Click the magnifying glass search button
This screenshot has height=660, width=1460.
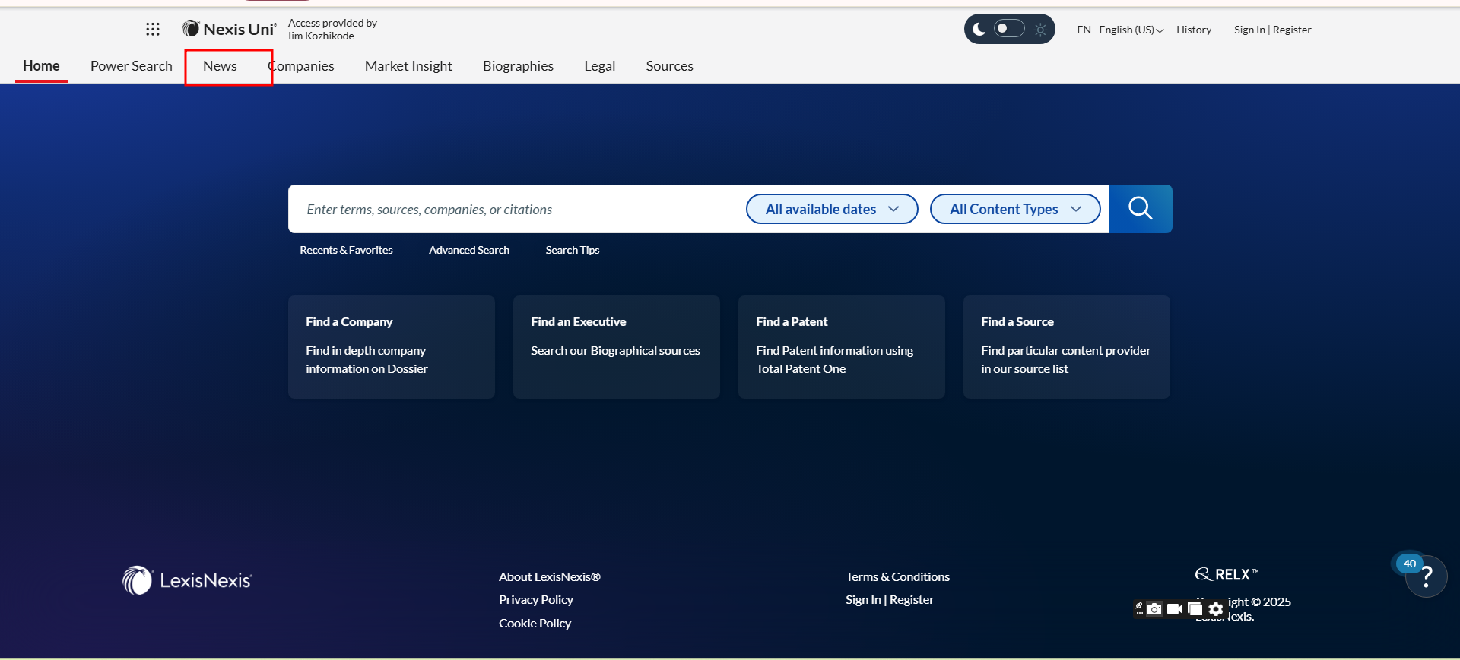[1140, 209]
